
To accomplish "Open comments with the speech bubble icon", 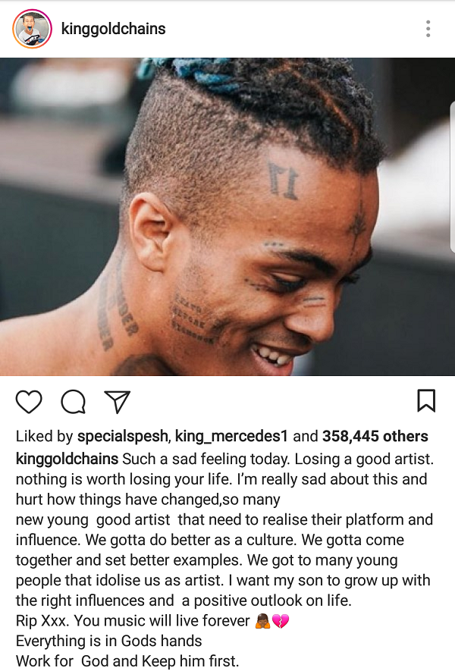I will 74,402.
